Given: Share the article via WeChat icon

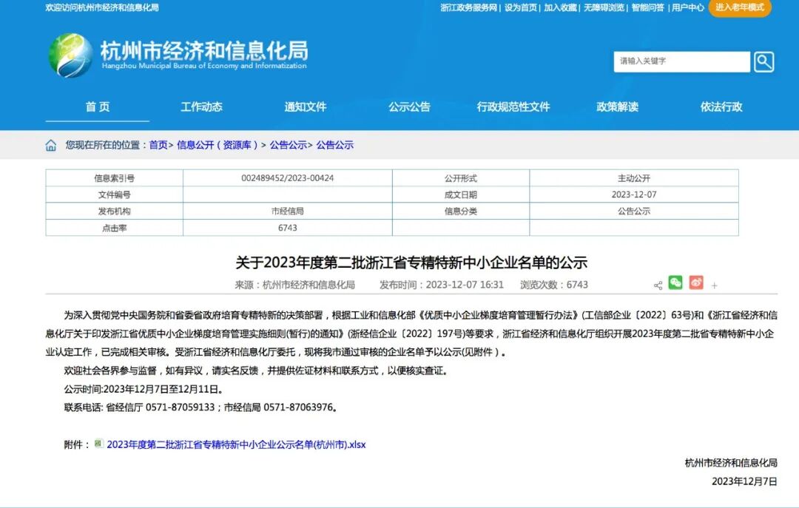Looking at the screenshot, I should pos(675,282).
